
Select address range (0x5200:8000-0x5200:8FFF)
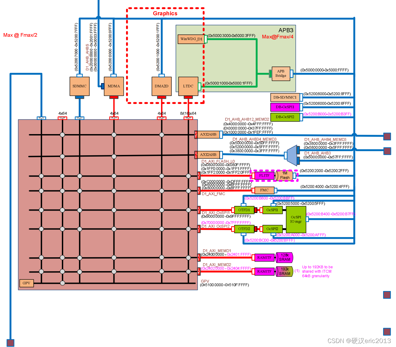coord(327,94)
